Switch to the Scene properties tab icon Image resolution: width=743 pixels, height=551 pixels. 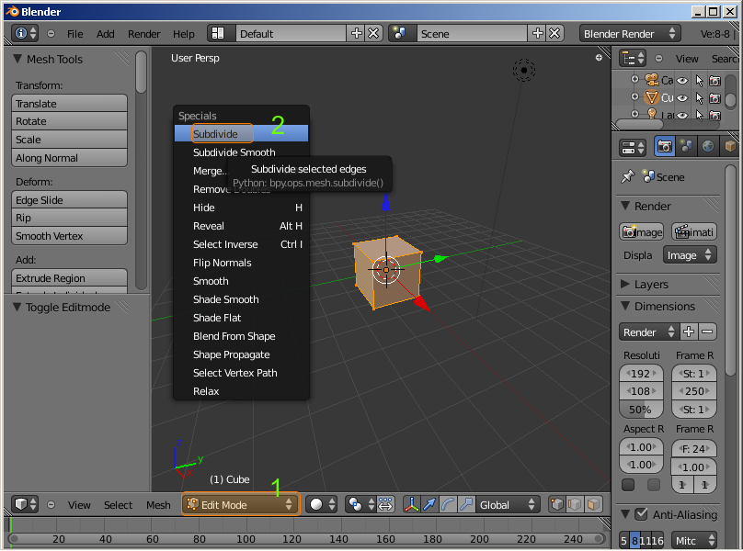click(686, 147)
